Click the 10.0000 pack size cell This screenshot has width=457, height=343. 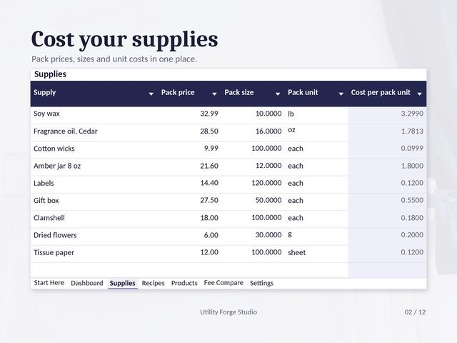point(253,114)
